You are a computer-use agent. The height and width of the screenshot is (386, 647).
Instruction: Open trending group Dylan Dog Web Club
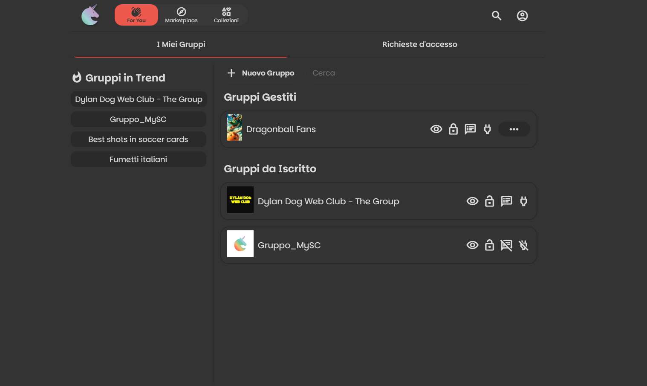(x=139, y=99)
